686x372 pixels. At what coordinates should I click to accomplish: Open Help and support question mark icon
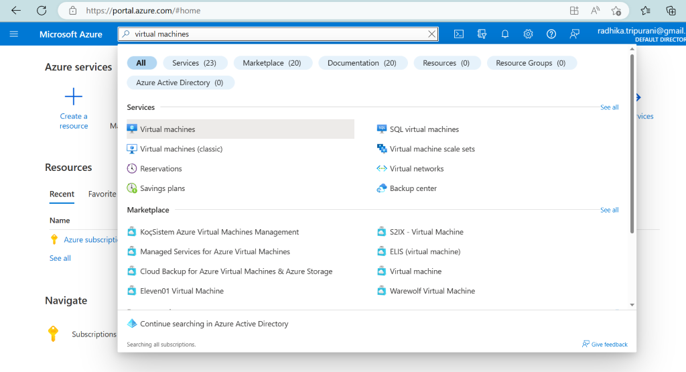point(551,34)
